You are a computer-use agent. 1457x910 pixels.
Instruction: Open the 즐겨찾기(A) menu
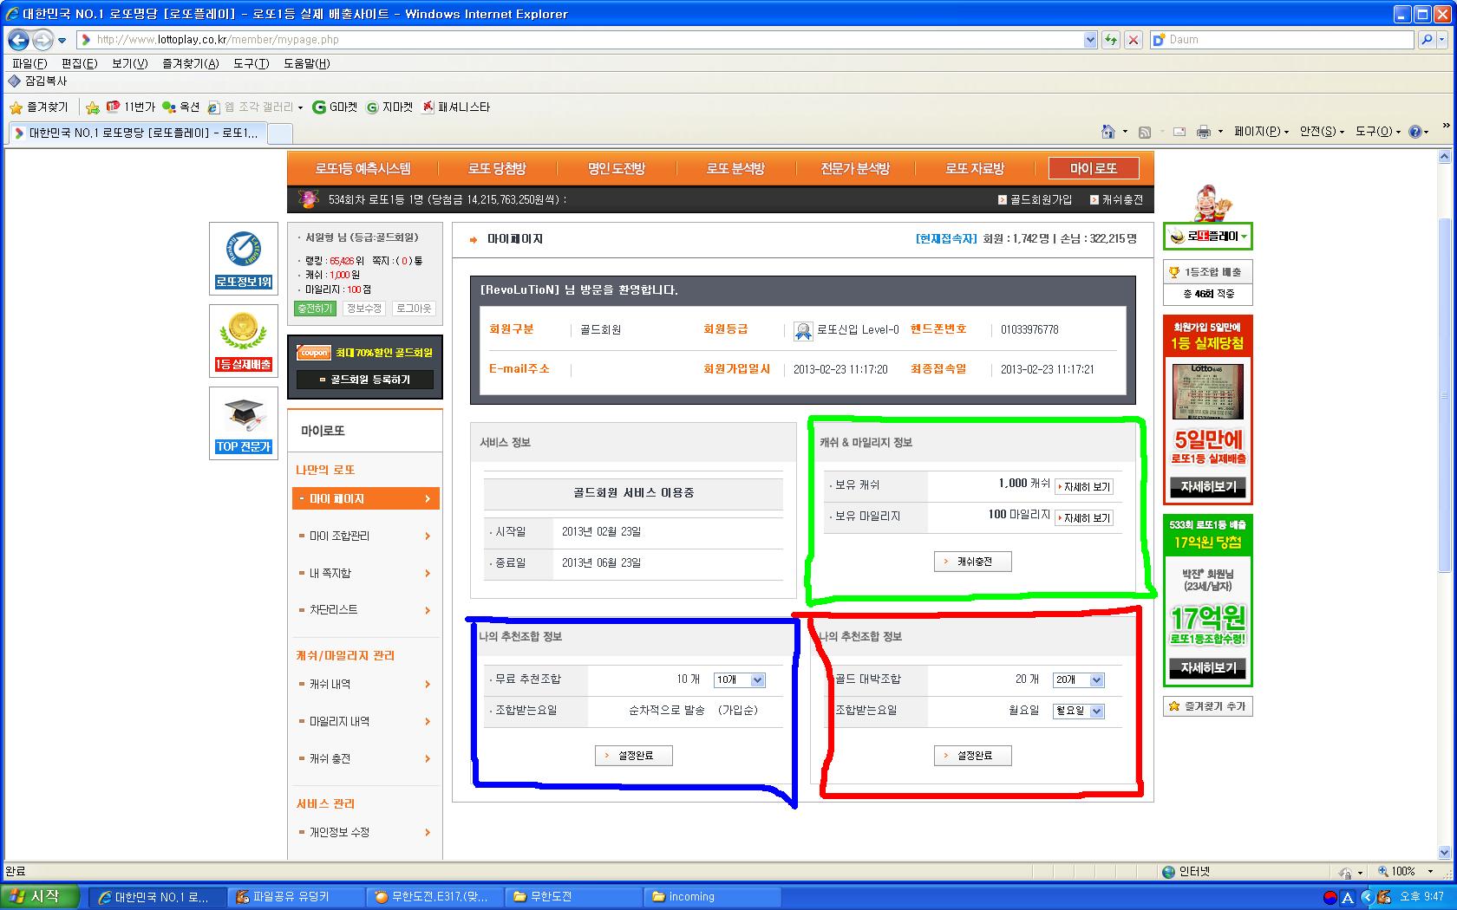tap(190, 63)
